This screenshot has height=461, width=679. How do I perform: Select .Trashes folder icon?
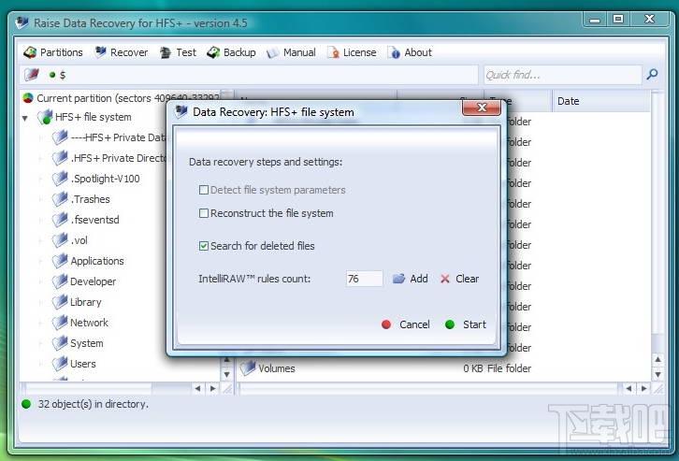point(60,199)
